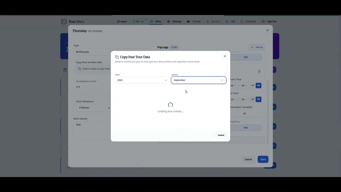Open the FAQ help page
The width and height of the screenshot is (341, 192).
pyautogui.click(x=230, y=22)
